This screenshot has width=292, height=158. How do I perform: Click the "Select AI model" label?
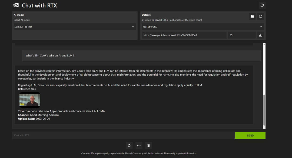pos(22,20)
